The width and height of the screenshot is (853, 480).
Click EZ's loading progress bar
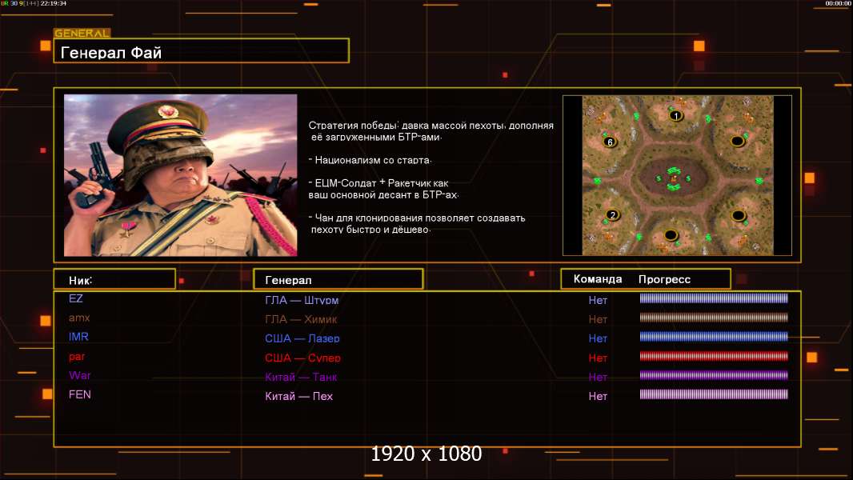point(714,298)
